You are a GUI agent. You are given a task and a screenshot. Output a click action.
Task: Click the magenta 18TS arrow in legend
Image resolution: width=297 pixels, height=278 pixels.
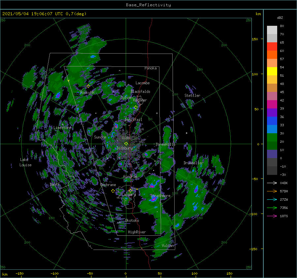tap(272, 216)
